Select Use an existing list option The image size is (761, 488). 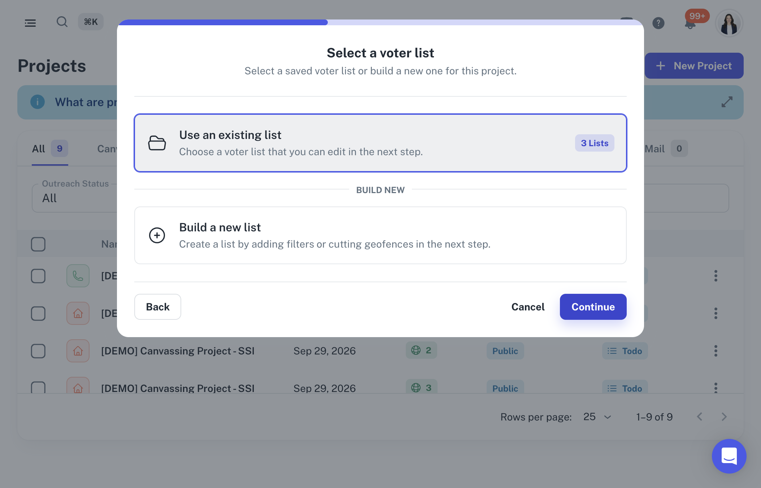(380, 143)
